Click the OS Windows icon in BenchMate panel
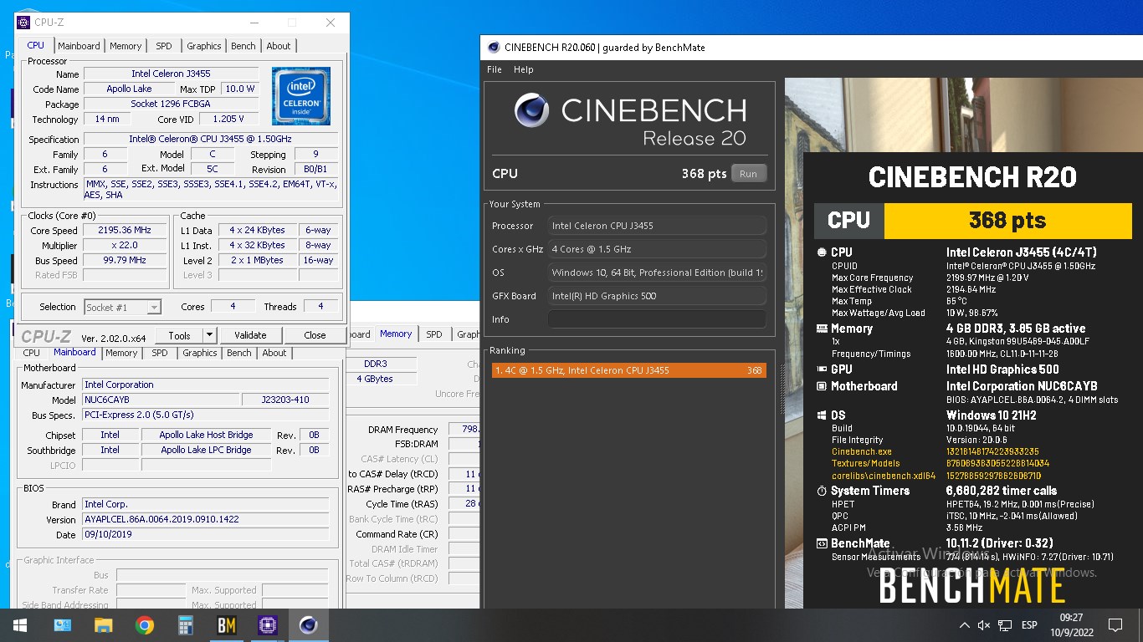The height and width of the screenshot is (642, 1143). click(821, 415)
